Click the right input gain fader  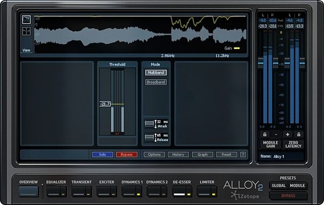[275, 63]
